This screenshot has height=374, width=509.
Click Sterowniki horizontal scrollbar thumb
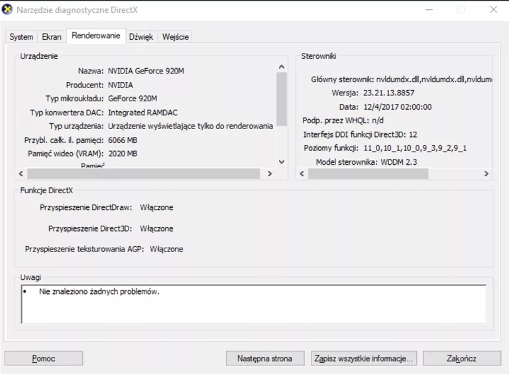(x=368, y=173)
